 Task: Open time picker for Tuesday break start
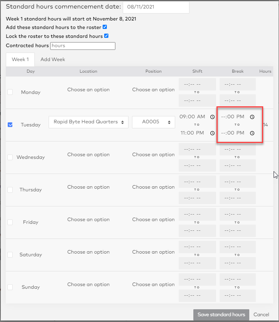(x=252, y=117)
